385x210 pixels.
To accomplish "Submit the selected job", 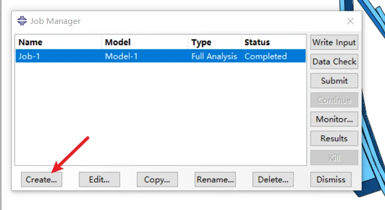I will click(334, 81).
